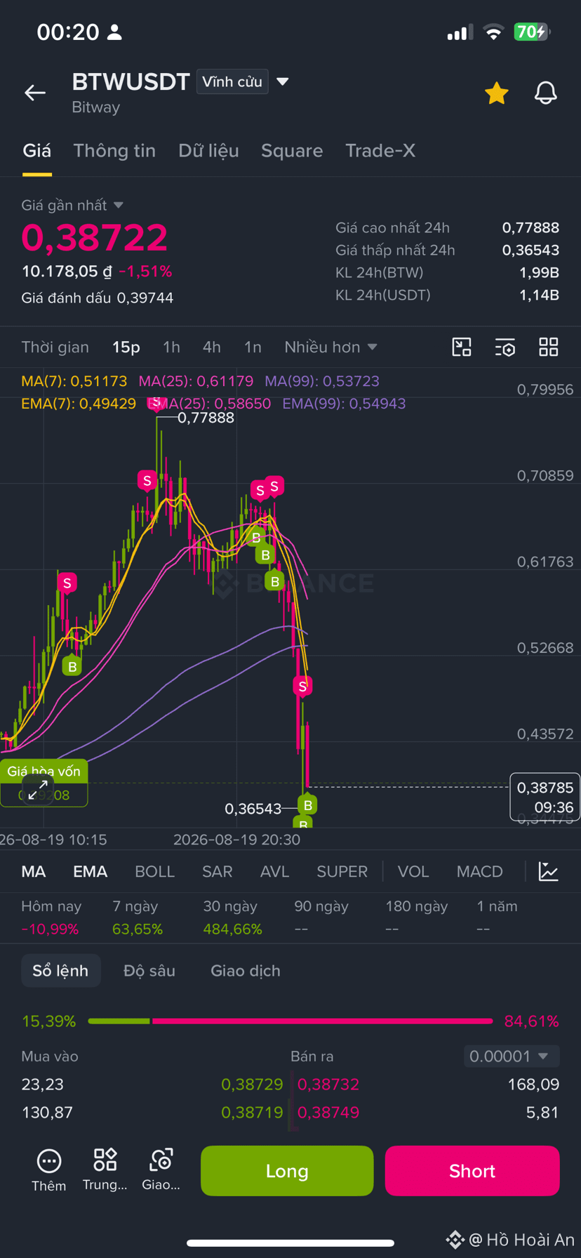Toggle the AVL indicator
The image size is (581, 1258).
(x=275, y=871)
